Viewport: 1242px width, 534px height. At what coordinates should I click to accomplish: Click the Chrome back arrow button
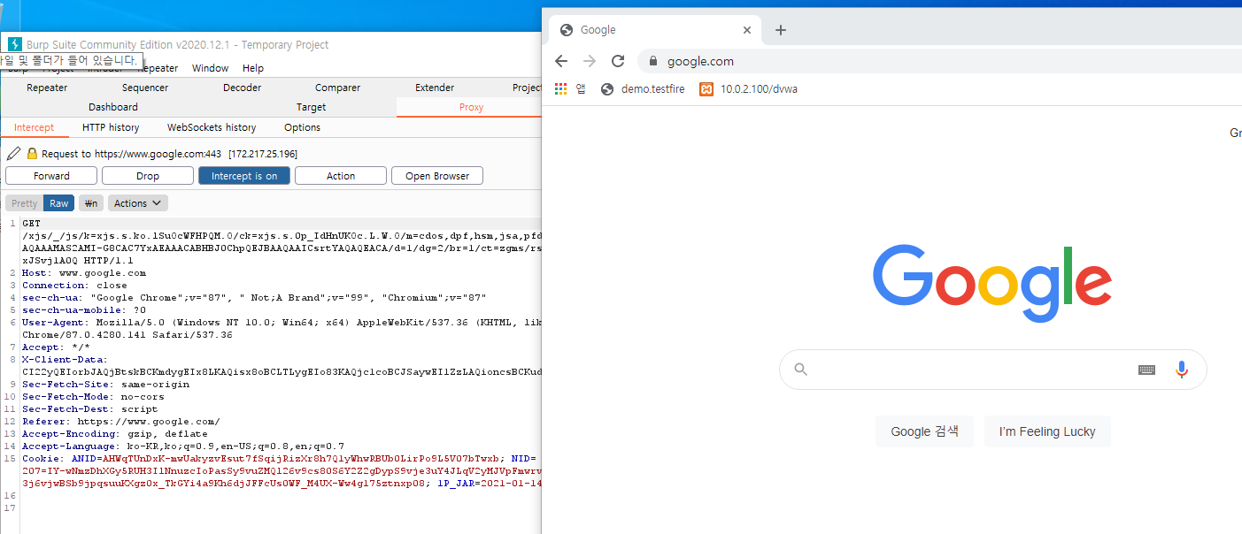click(x=560, y=61)
